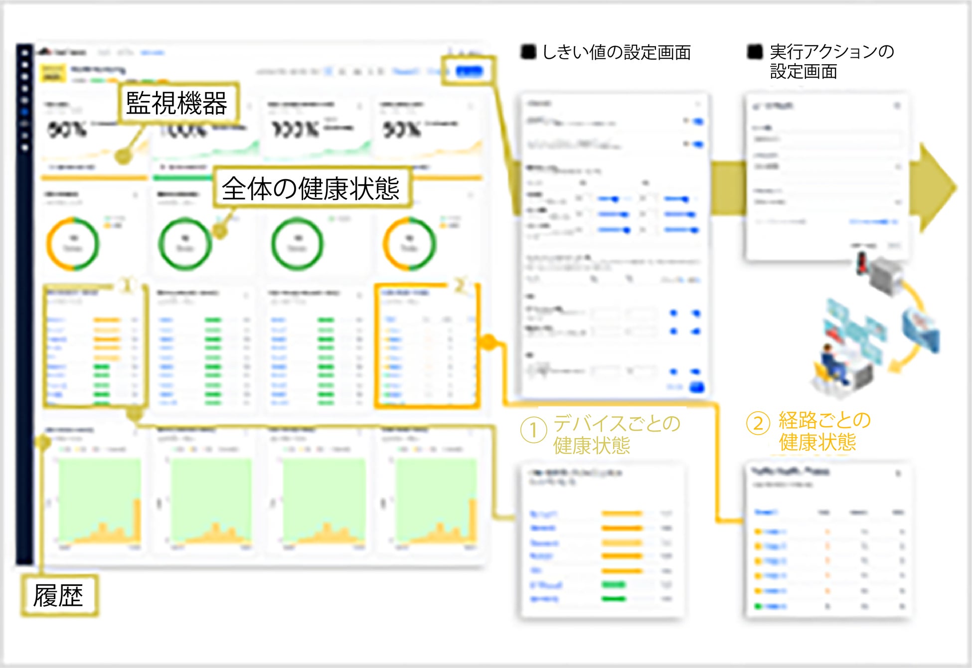Image resolution: width=972 pixels, height=668 pixels.
Task: Select the highlighted time range option in the toolbar
Action: pyautogui.click(x=328, y=71)
